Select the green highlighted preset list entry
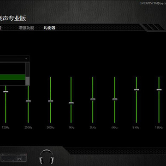Viewport: 166px width, 166px height. (12, 77)
